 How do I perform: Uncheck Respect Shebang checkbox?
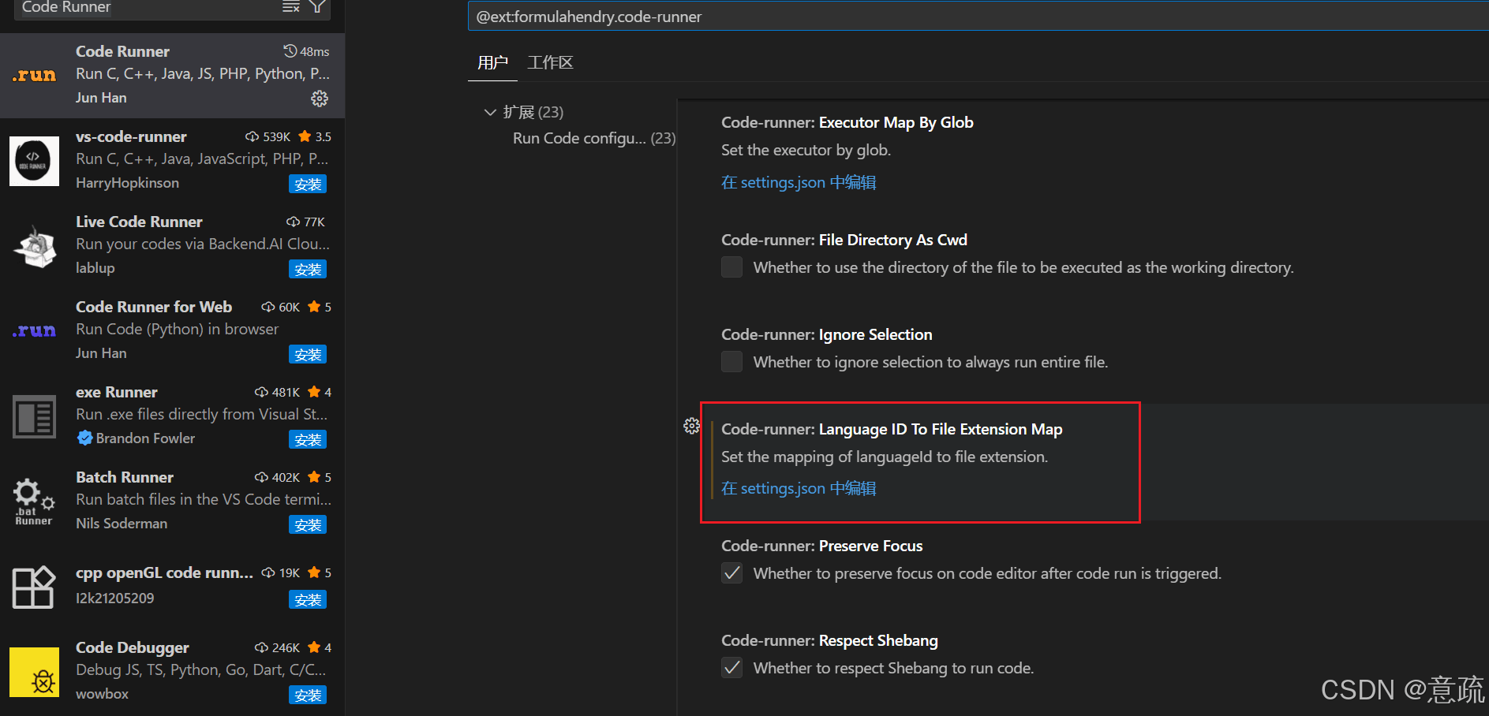click(732, 668)
